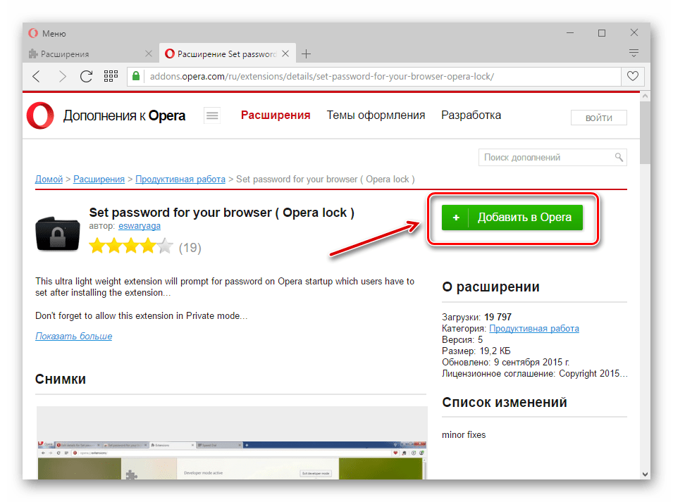Expand description with Показать больше
673x502 pixels.
point(74,336)
